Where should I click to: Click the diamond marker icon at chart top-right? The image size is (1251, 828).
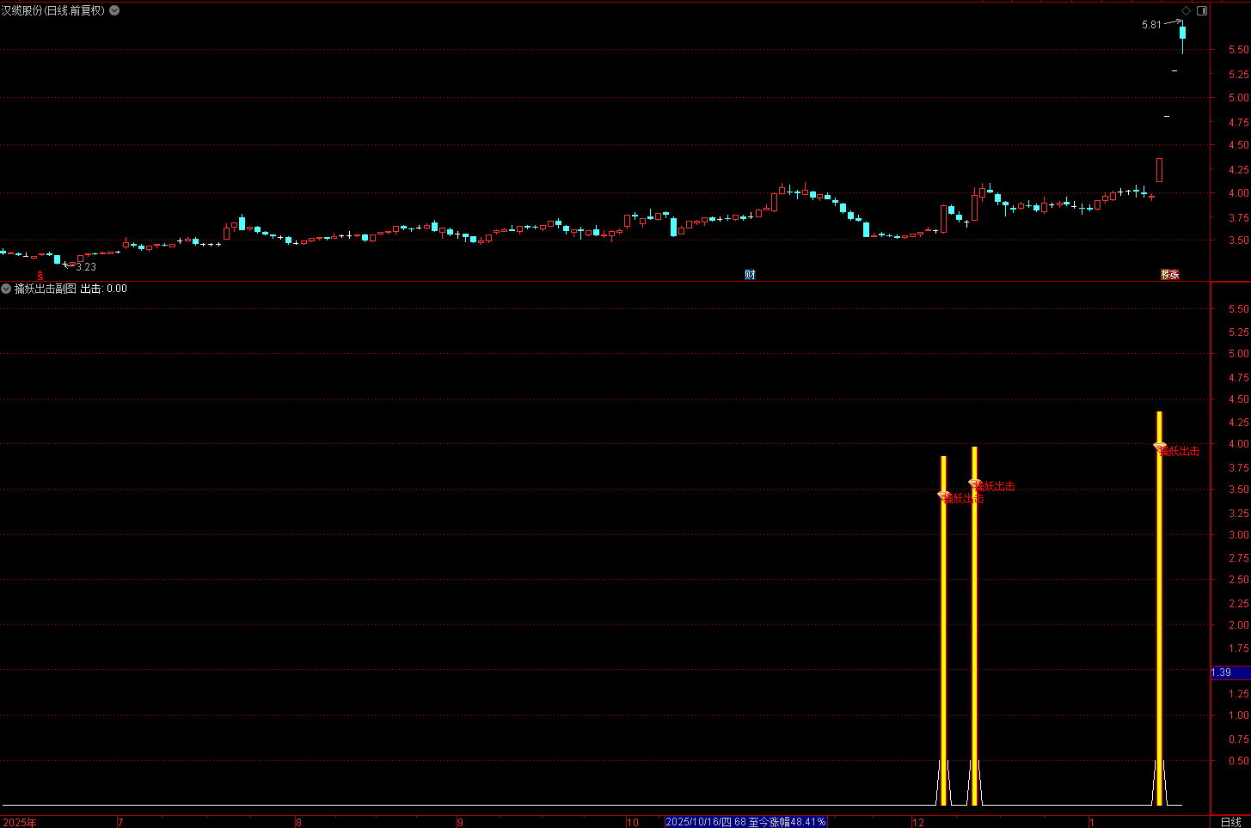tap(1187, 10)
